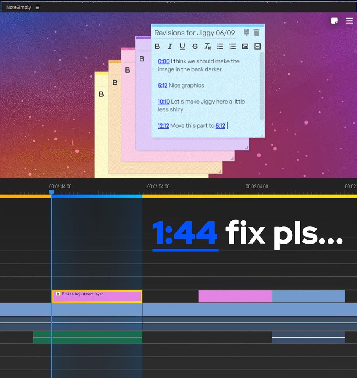Viewport: 357px width, 378px height.
Task: Select the Broken Adjustment layer clip
Action: click(x=97, y=296)
